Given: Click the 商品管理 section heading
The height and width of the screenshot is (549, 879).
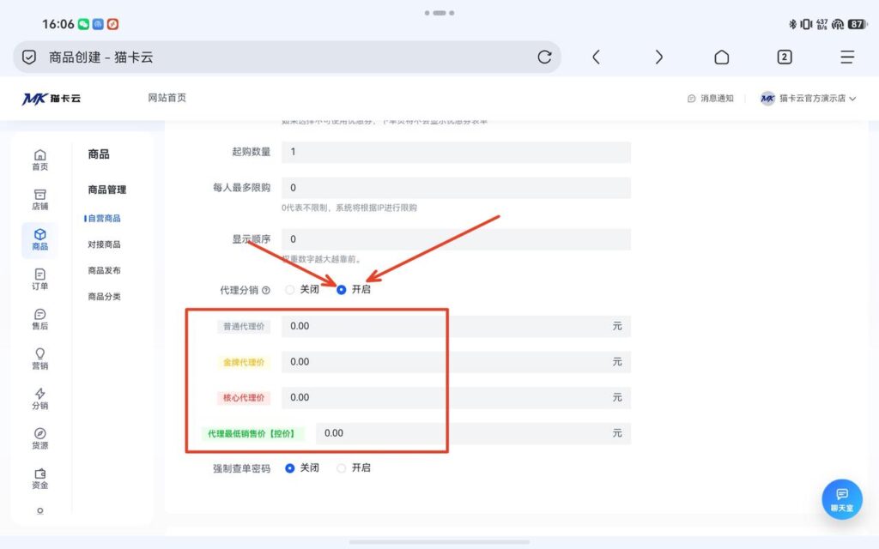Looking at the screenshot, I should coord(107,190).
